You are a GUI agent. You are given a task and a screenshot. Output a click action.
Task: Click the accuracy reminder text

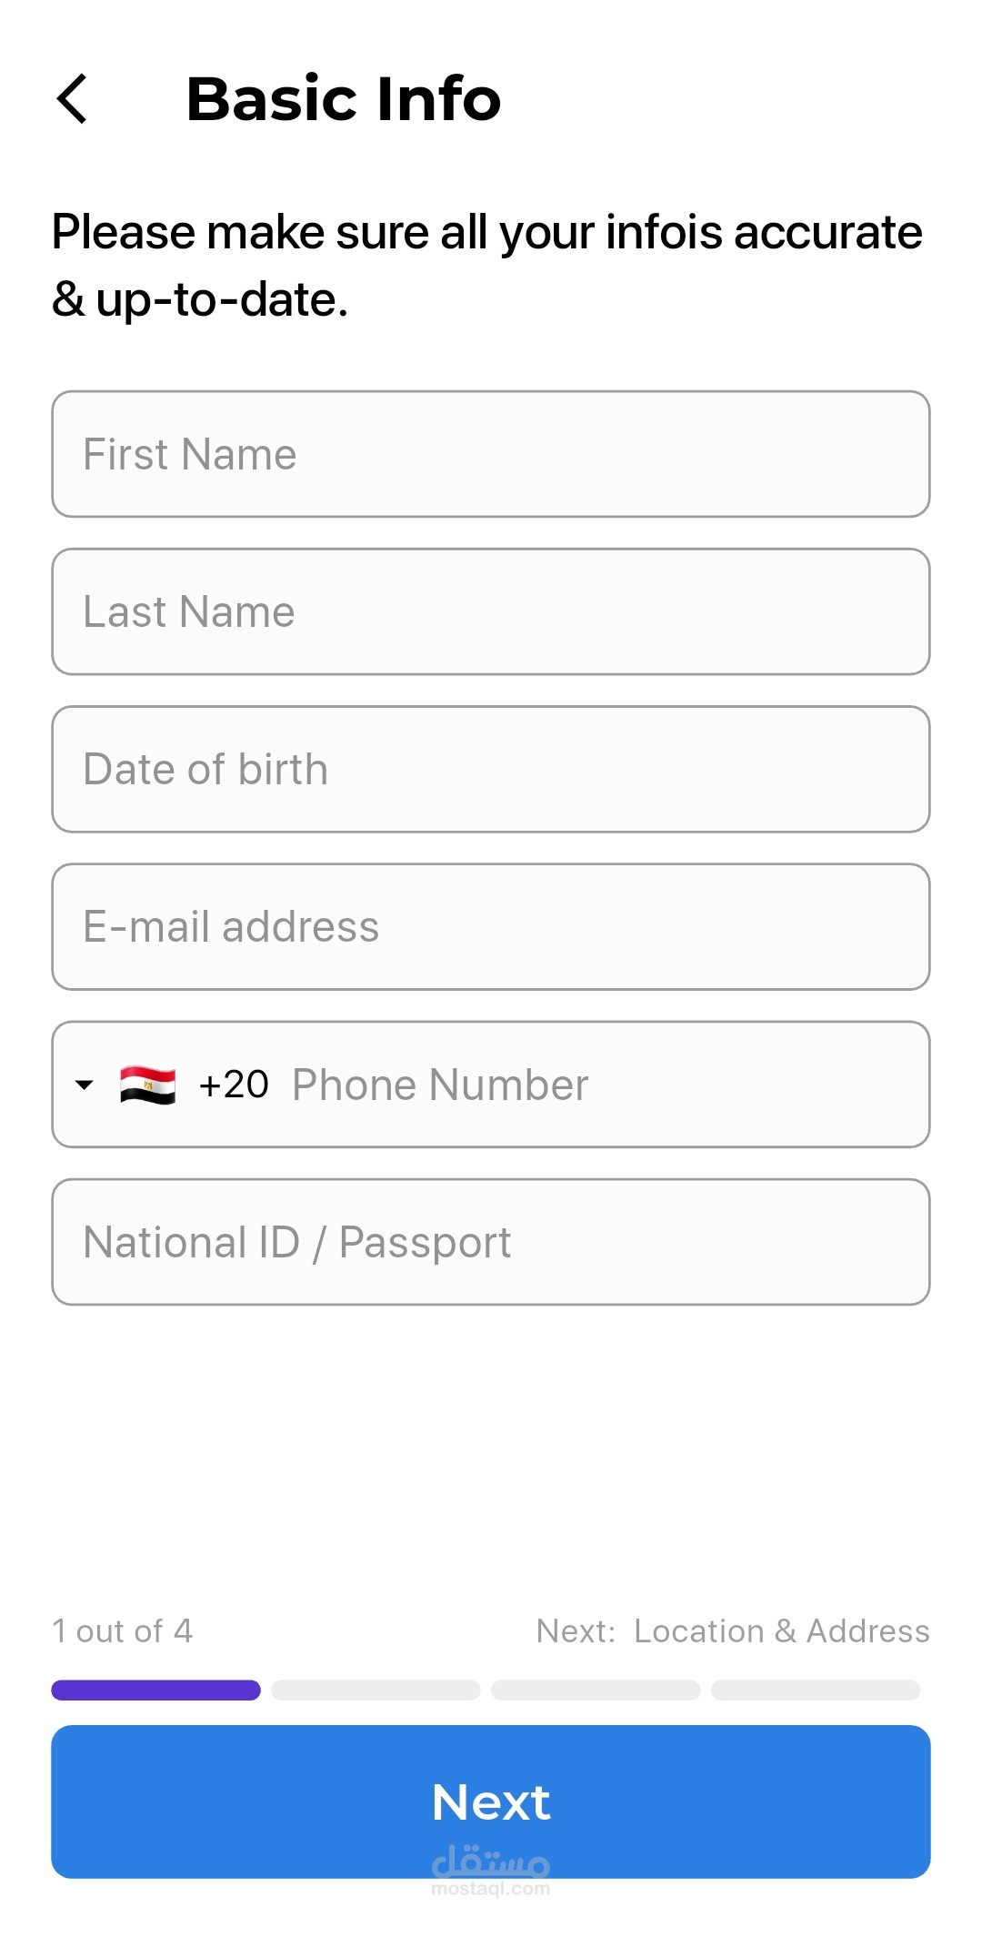[487, 265]
